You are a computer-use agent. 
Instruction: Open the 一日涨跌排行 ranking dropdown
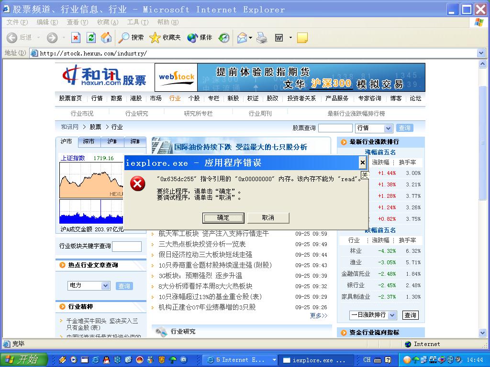(x=392, y=315)
